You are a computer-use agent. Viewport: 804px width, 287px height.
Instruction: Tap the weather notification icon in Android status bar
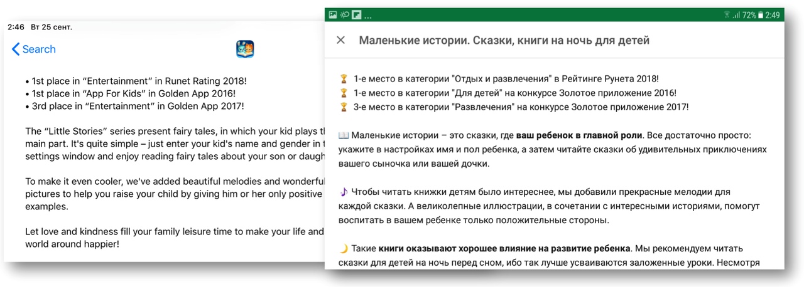344,14
